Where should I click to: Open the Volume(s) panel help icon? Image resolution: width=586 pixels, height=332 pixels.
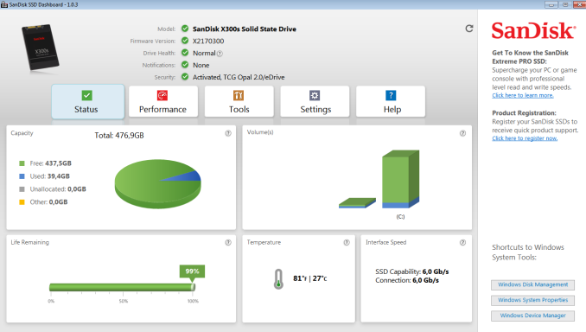pyautogui.click(x=462, y=133)
